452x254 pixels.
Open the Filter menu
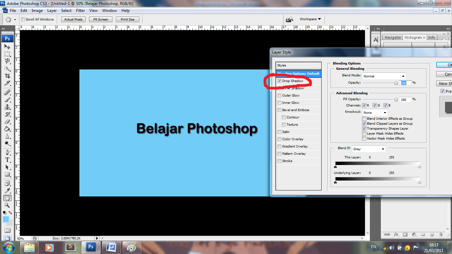click(x=80, y=11)
